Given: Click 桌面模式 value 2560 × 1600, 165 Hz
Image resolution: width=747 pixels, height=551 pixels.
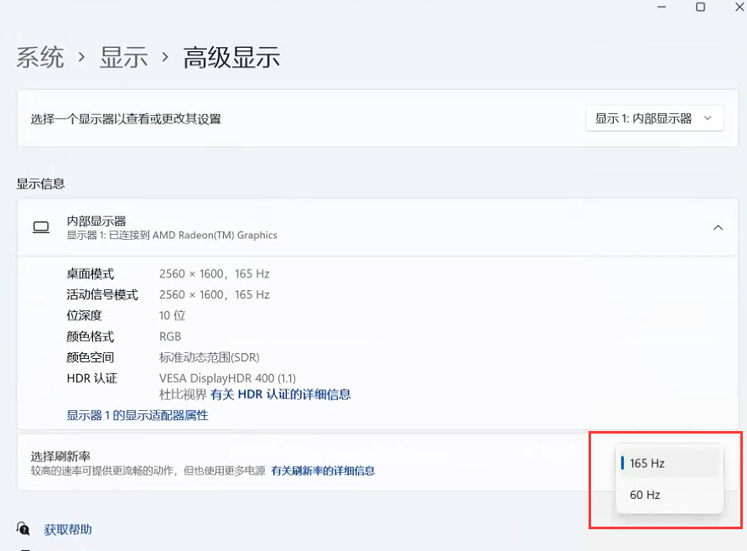Looking at the screenshot, I should (x=215, y=274).
